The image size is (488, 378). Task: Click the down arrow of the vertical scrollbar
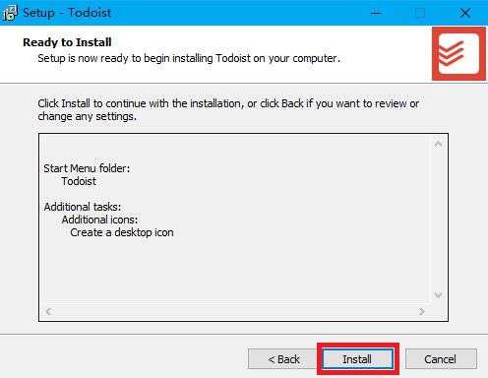438,295
